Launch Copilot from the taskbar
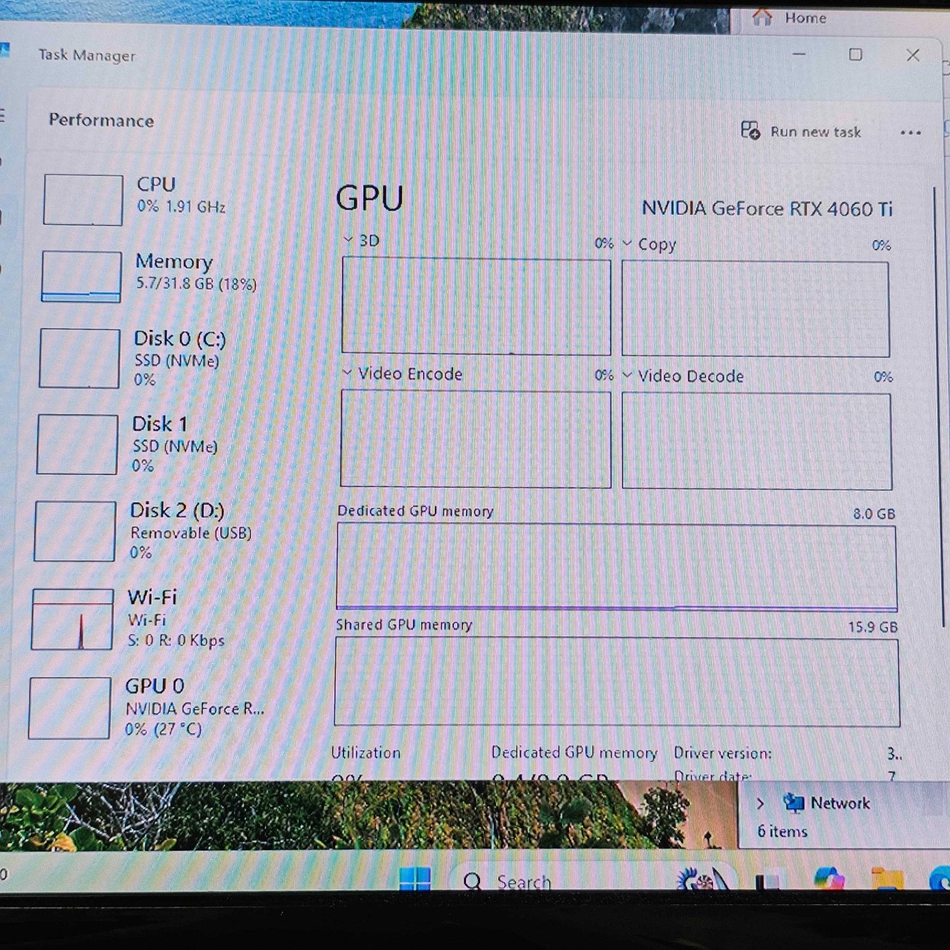This screenshot has width=950, height=950. click(x=829, y=878)
